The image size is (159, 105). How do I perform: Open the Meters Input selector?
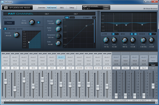coord(153,64)
